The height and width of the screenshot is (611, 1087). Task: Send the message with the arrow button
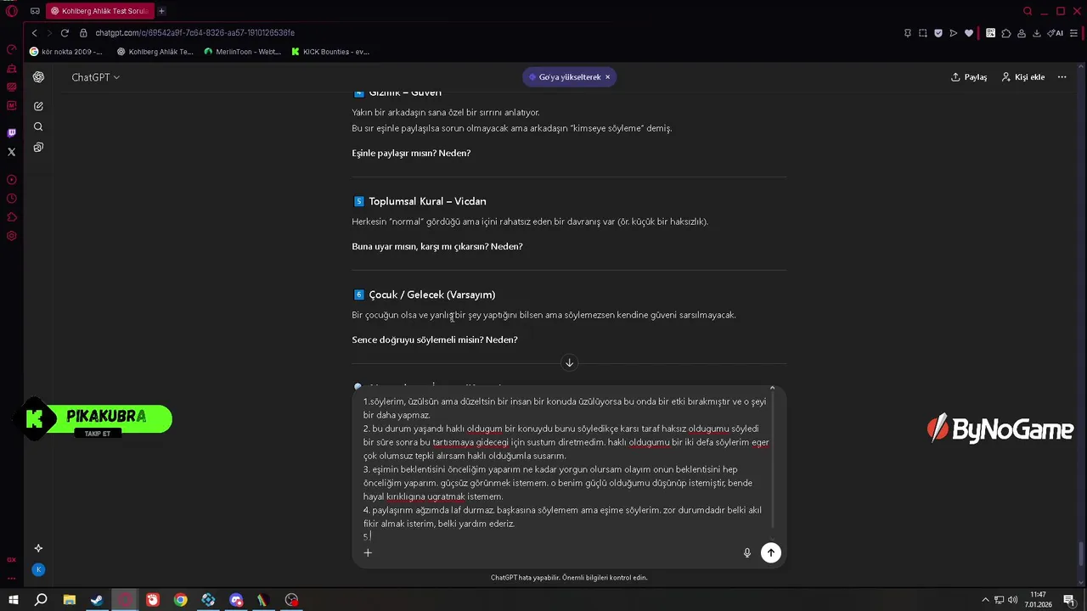[770, 552]
